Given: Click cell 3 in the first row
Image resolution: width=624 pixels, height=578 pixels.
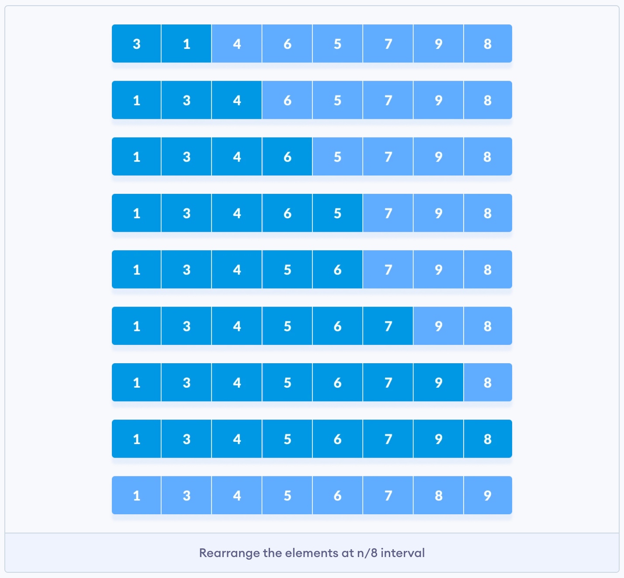Looking at the screenshot, I should click(x=136, y=44).
